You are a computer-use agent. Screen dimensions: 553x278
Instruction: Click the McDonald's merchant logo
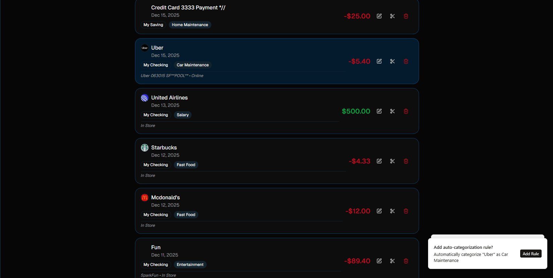tap(144, 197)
